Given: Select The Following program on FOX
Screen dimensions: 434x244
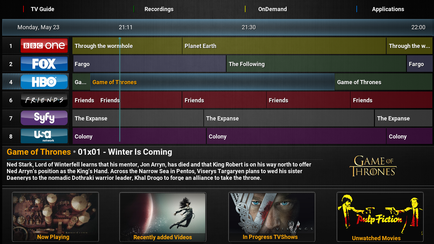Looking at the screenshot, I should tap(316, 64).
